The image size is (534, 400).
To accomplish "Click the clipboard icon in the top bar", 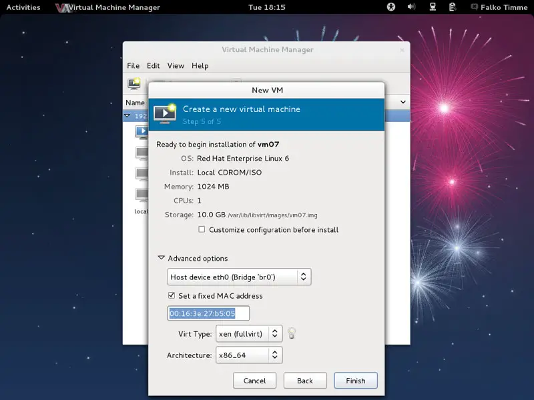I will point(453,7).
